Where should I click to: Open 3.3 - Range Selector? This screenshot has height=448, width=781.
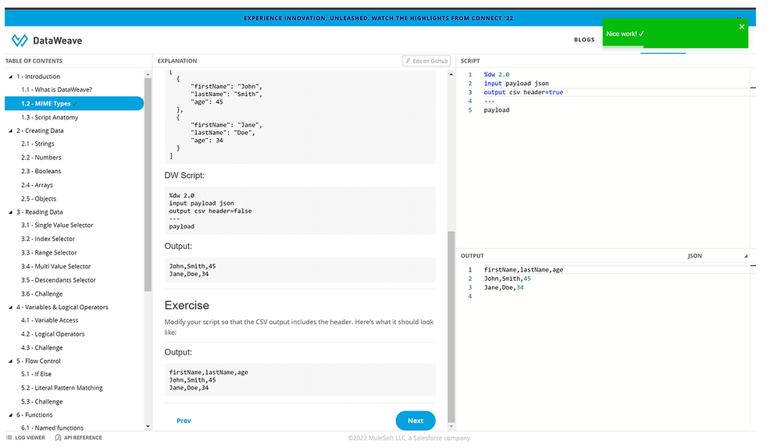point(48,253)
